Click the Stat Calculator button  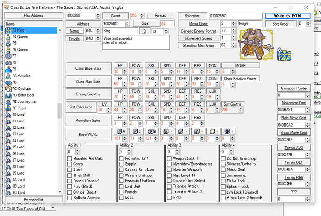click(80, 107)
